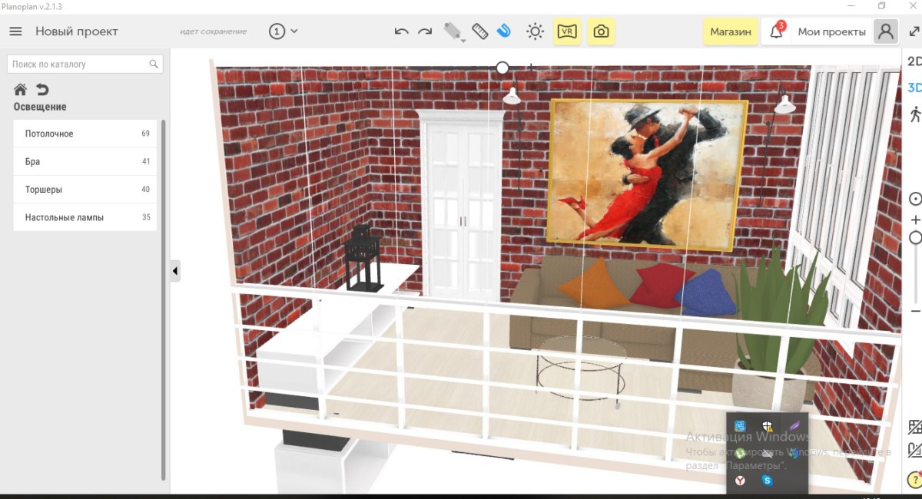Open the Торшеры lighting category
The width and height of the screenshot is (922, 499).
pos(85,189)
